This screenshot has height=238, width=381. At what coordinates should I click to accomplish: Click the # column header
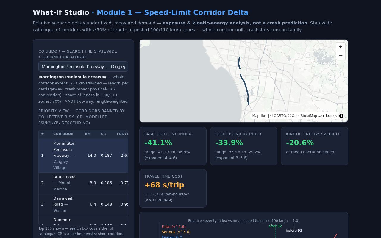click(x=43, y=134)
